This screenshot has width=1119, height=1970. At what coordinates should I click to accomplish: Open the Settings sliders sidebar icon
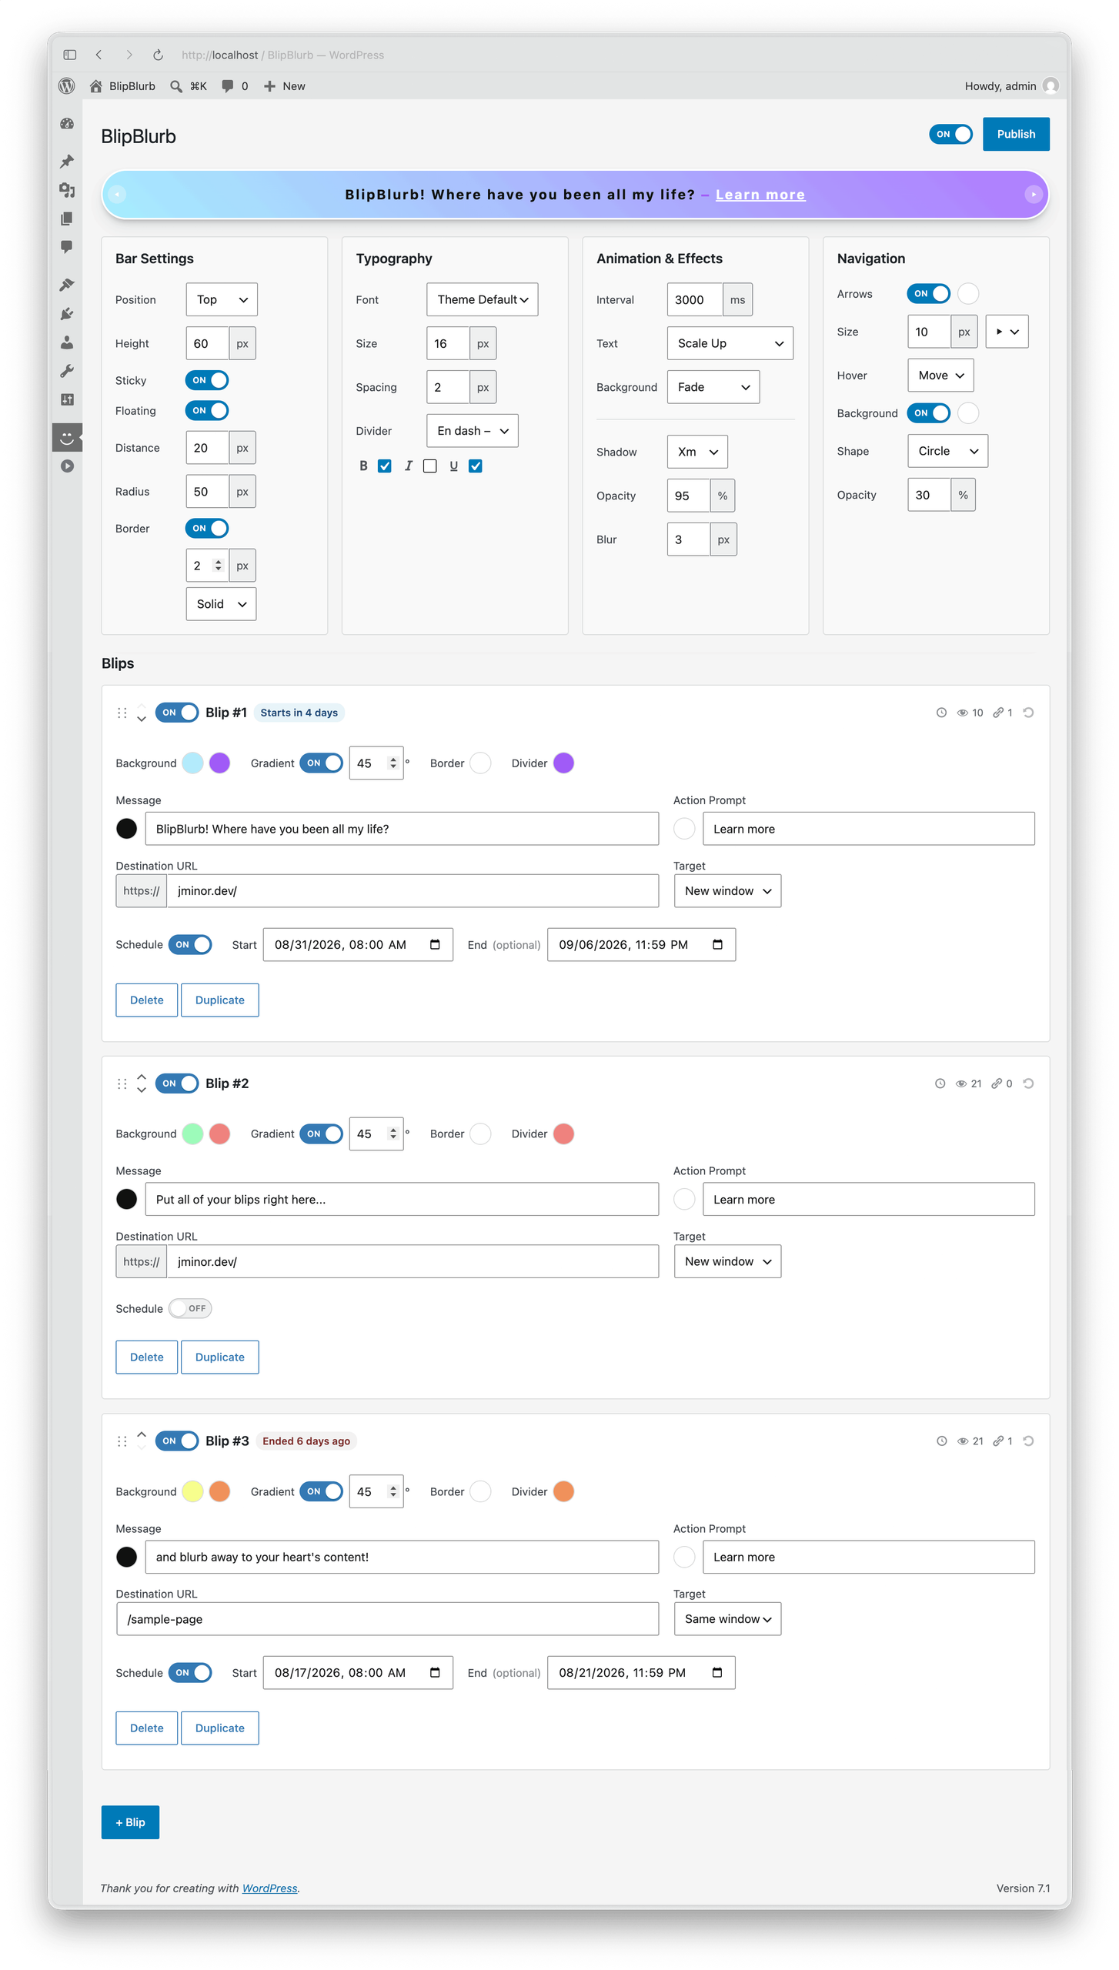pos(67,399)
